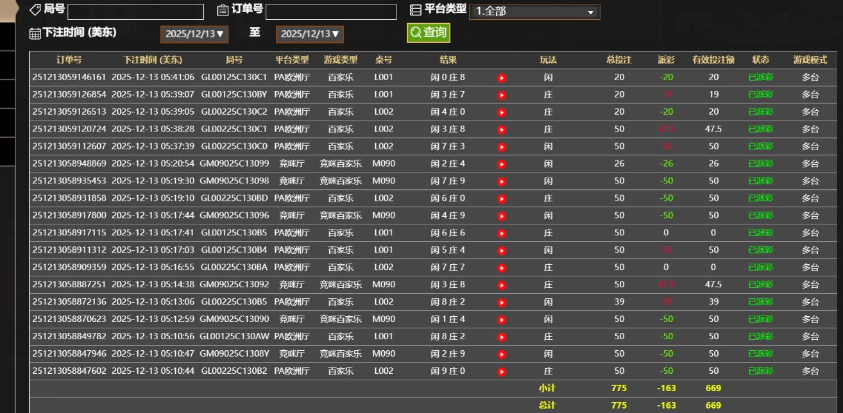Open game link GM09025C13099
This screenshot has height=413, width=843.
pyautogui.click(x=235, y=164)
